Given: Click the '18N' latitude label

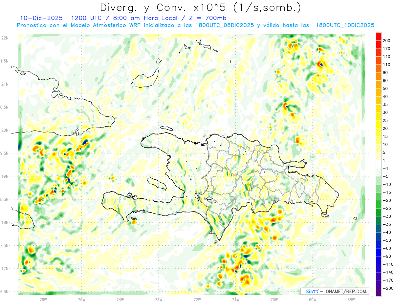Looking at the screenshot, I should point(5,222).
